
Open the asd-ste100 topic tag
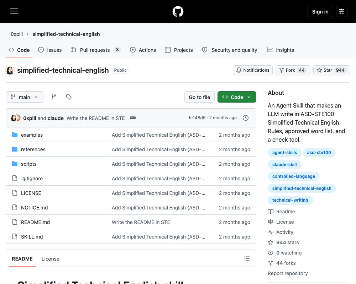[x=319, y=153]
